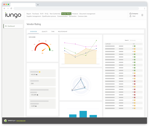Open the RELATIONSHIP tab
The height and width of the screenshot is (126, 149).
coord(62,32)
